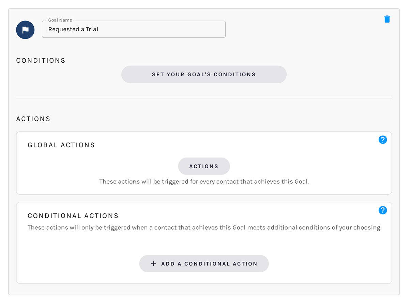The height and width of the screenshot is (306, 409).
Task: Click the small Goal Name field label
Action: point(60,20)
